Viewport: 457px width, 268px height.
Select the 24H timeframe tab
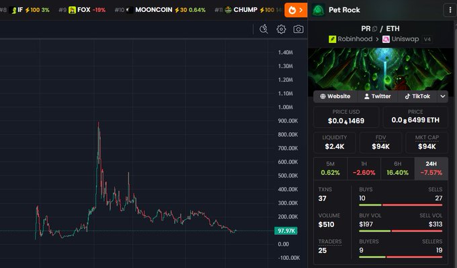(x=431, y=169)
